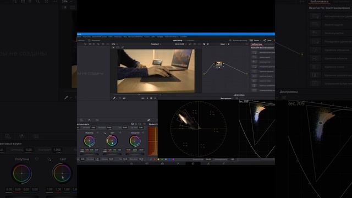Click the Полутона color wheel
The image size is (352, 198).
tap(89, 141)
